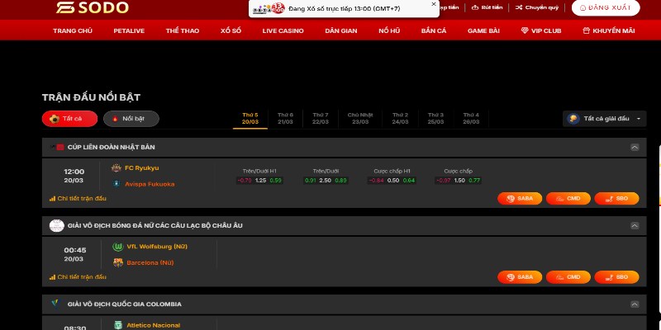Switch to the Thứ 6 21/03 tab
The height and width of the screenshot is (330, 661).
(285, 118)
